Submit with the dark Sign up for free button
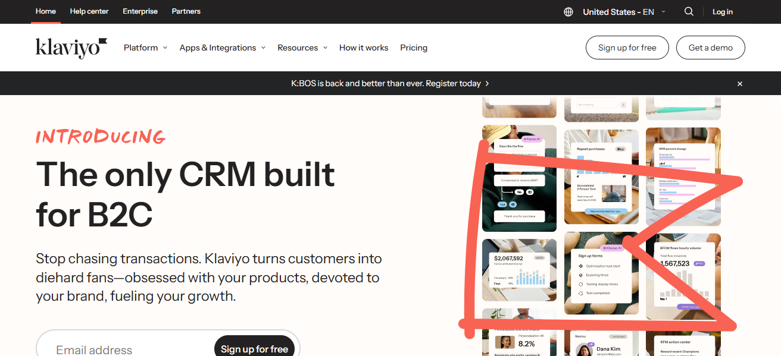 (254, 349)
